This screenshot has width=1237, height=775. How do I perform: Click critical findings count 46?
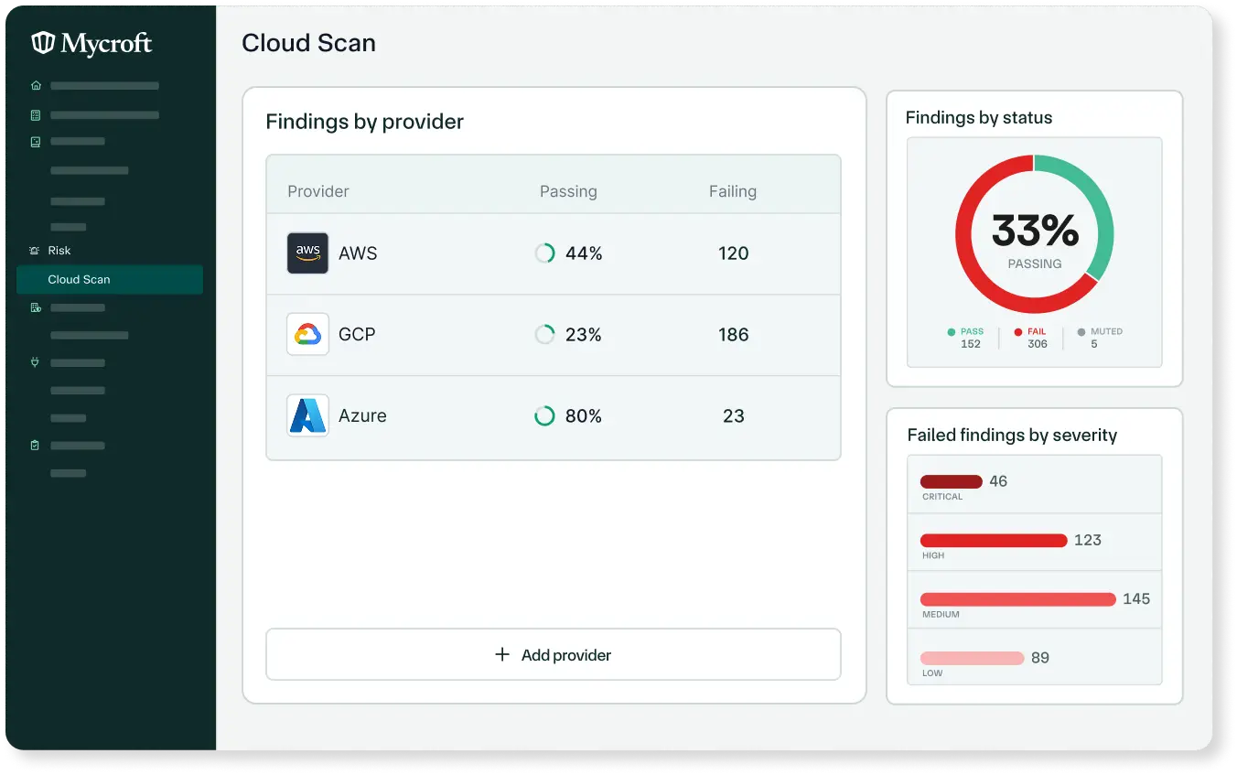click(x=998, y=481)
